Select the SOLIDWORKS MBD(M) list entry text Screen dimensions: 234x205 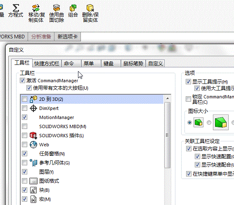point(63,126)
